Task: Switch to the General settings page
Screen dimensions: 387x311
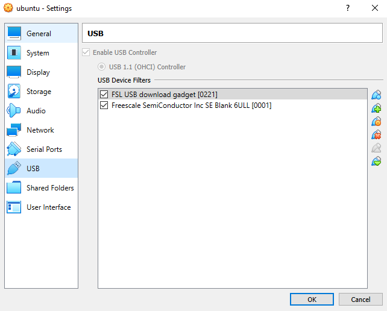Action: pyautogui.click(x=39, y=34)
